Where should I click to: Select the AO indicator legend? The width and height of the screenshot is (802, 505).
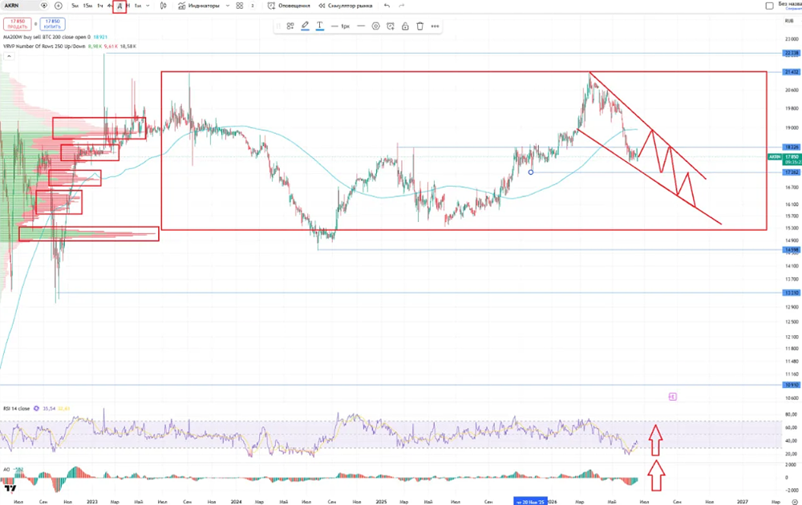point(6,469)
